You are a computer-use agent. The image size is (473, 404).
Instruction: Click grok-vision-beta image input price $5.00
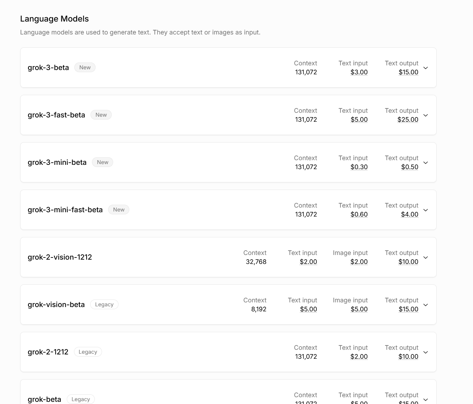(359, 309)
